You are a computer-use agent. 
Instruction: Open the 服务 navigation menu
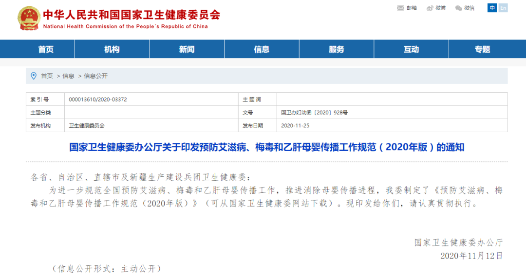coord(337,49)
